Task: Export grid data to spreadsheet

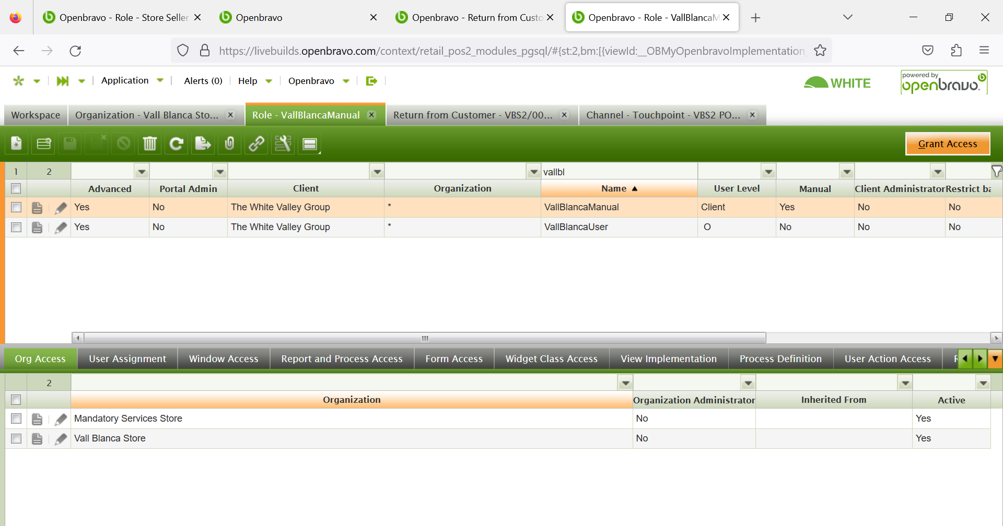Action: 203,144
